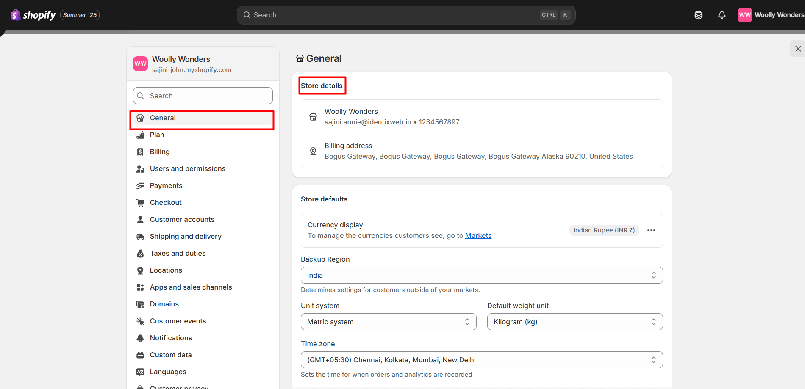Click the store icon next to General heading
This screenshot has height=389, width=805.
300,58
